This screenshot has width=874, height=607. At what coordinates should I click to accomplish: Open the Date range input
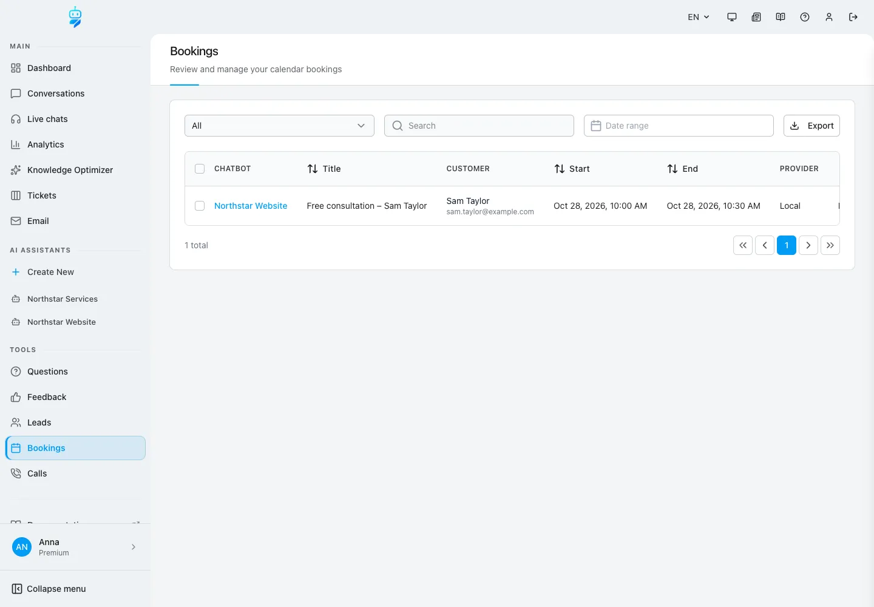[x=679, y=126]
